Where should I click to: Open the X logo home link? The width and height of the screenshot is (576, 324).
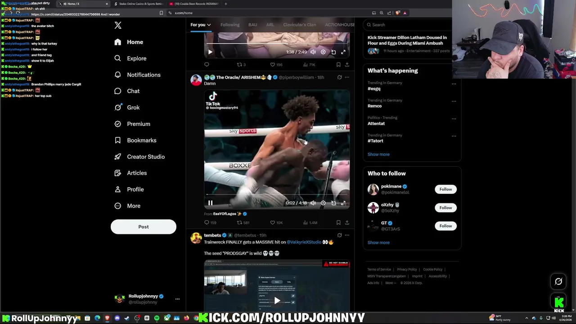point(118,26)
